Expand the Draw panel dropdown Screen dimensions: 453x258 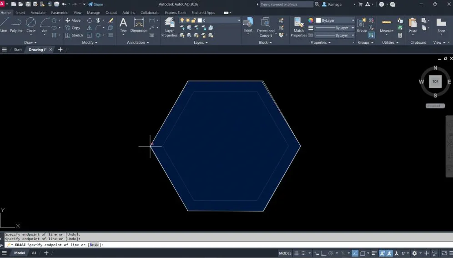point(31,42)
